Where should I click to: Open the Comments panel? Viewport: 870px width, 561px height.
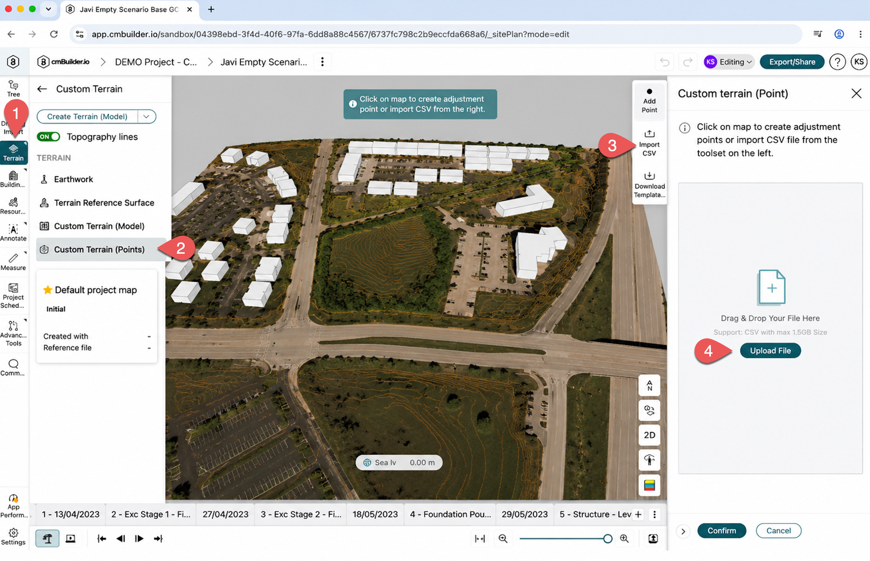pyautogui.click(x=14, y=368)
